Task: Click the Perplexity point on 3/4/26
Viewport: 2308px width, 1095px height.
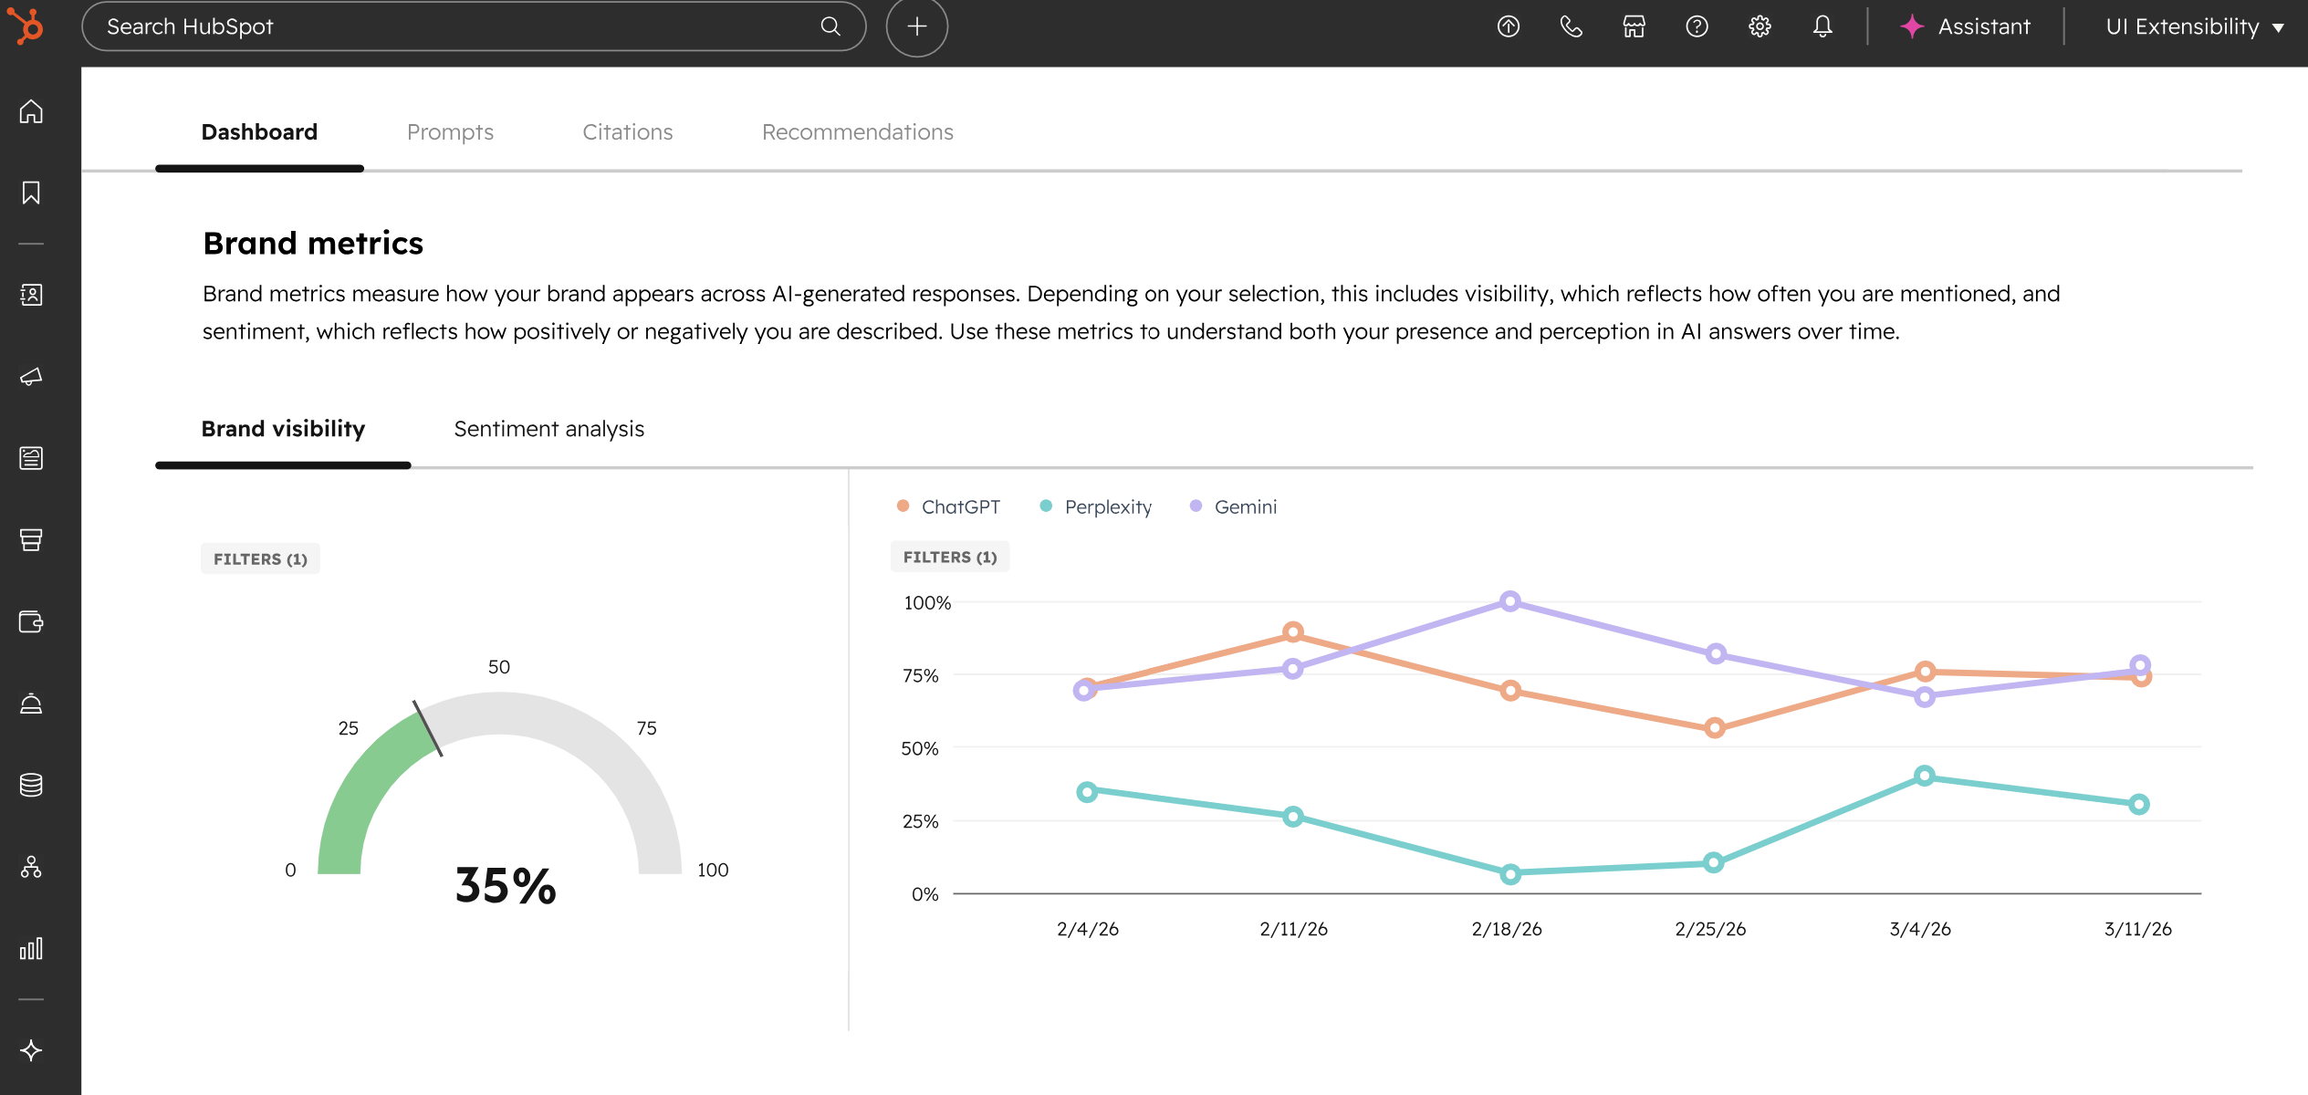Action: (1925, 776)
